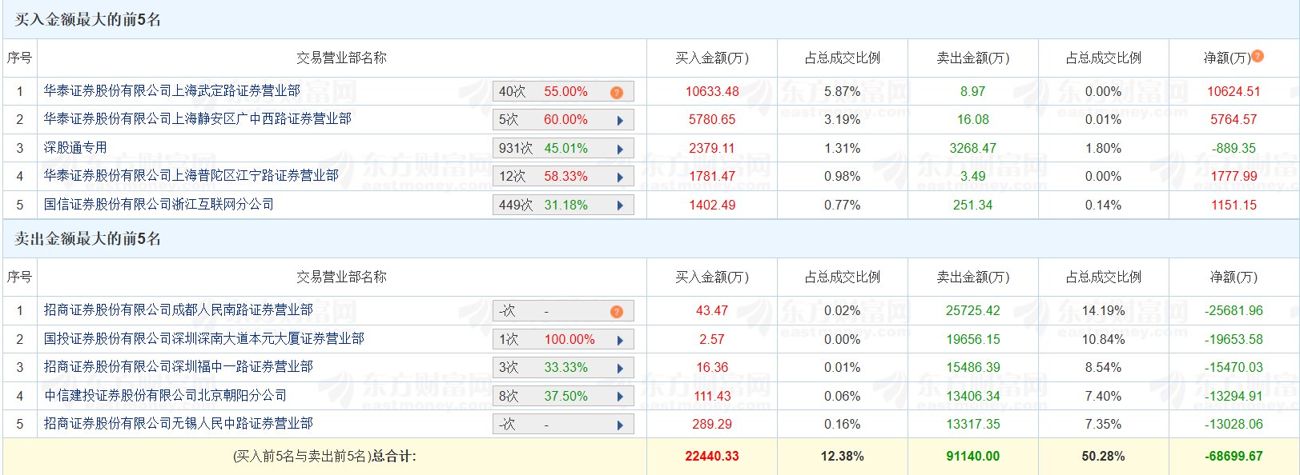Viewport: 1300px width, 475px height.
Task: Open 国信证券浙江互联网分公司 link
Action: [x=159, y=205]
